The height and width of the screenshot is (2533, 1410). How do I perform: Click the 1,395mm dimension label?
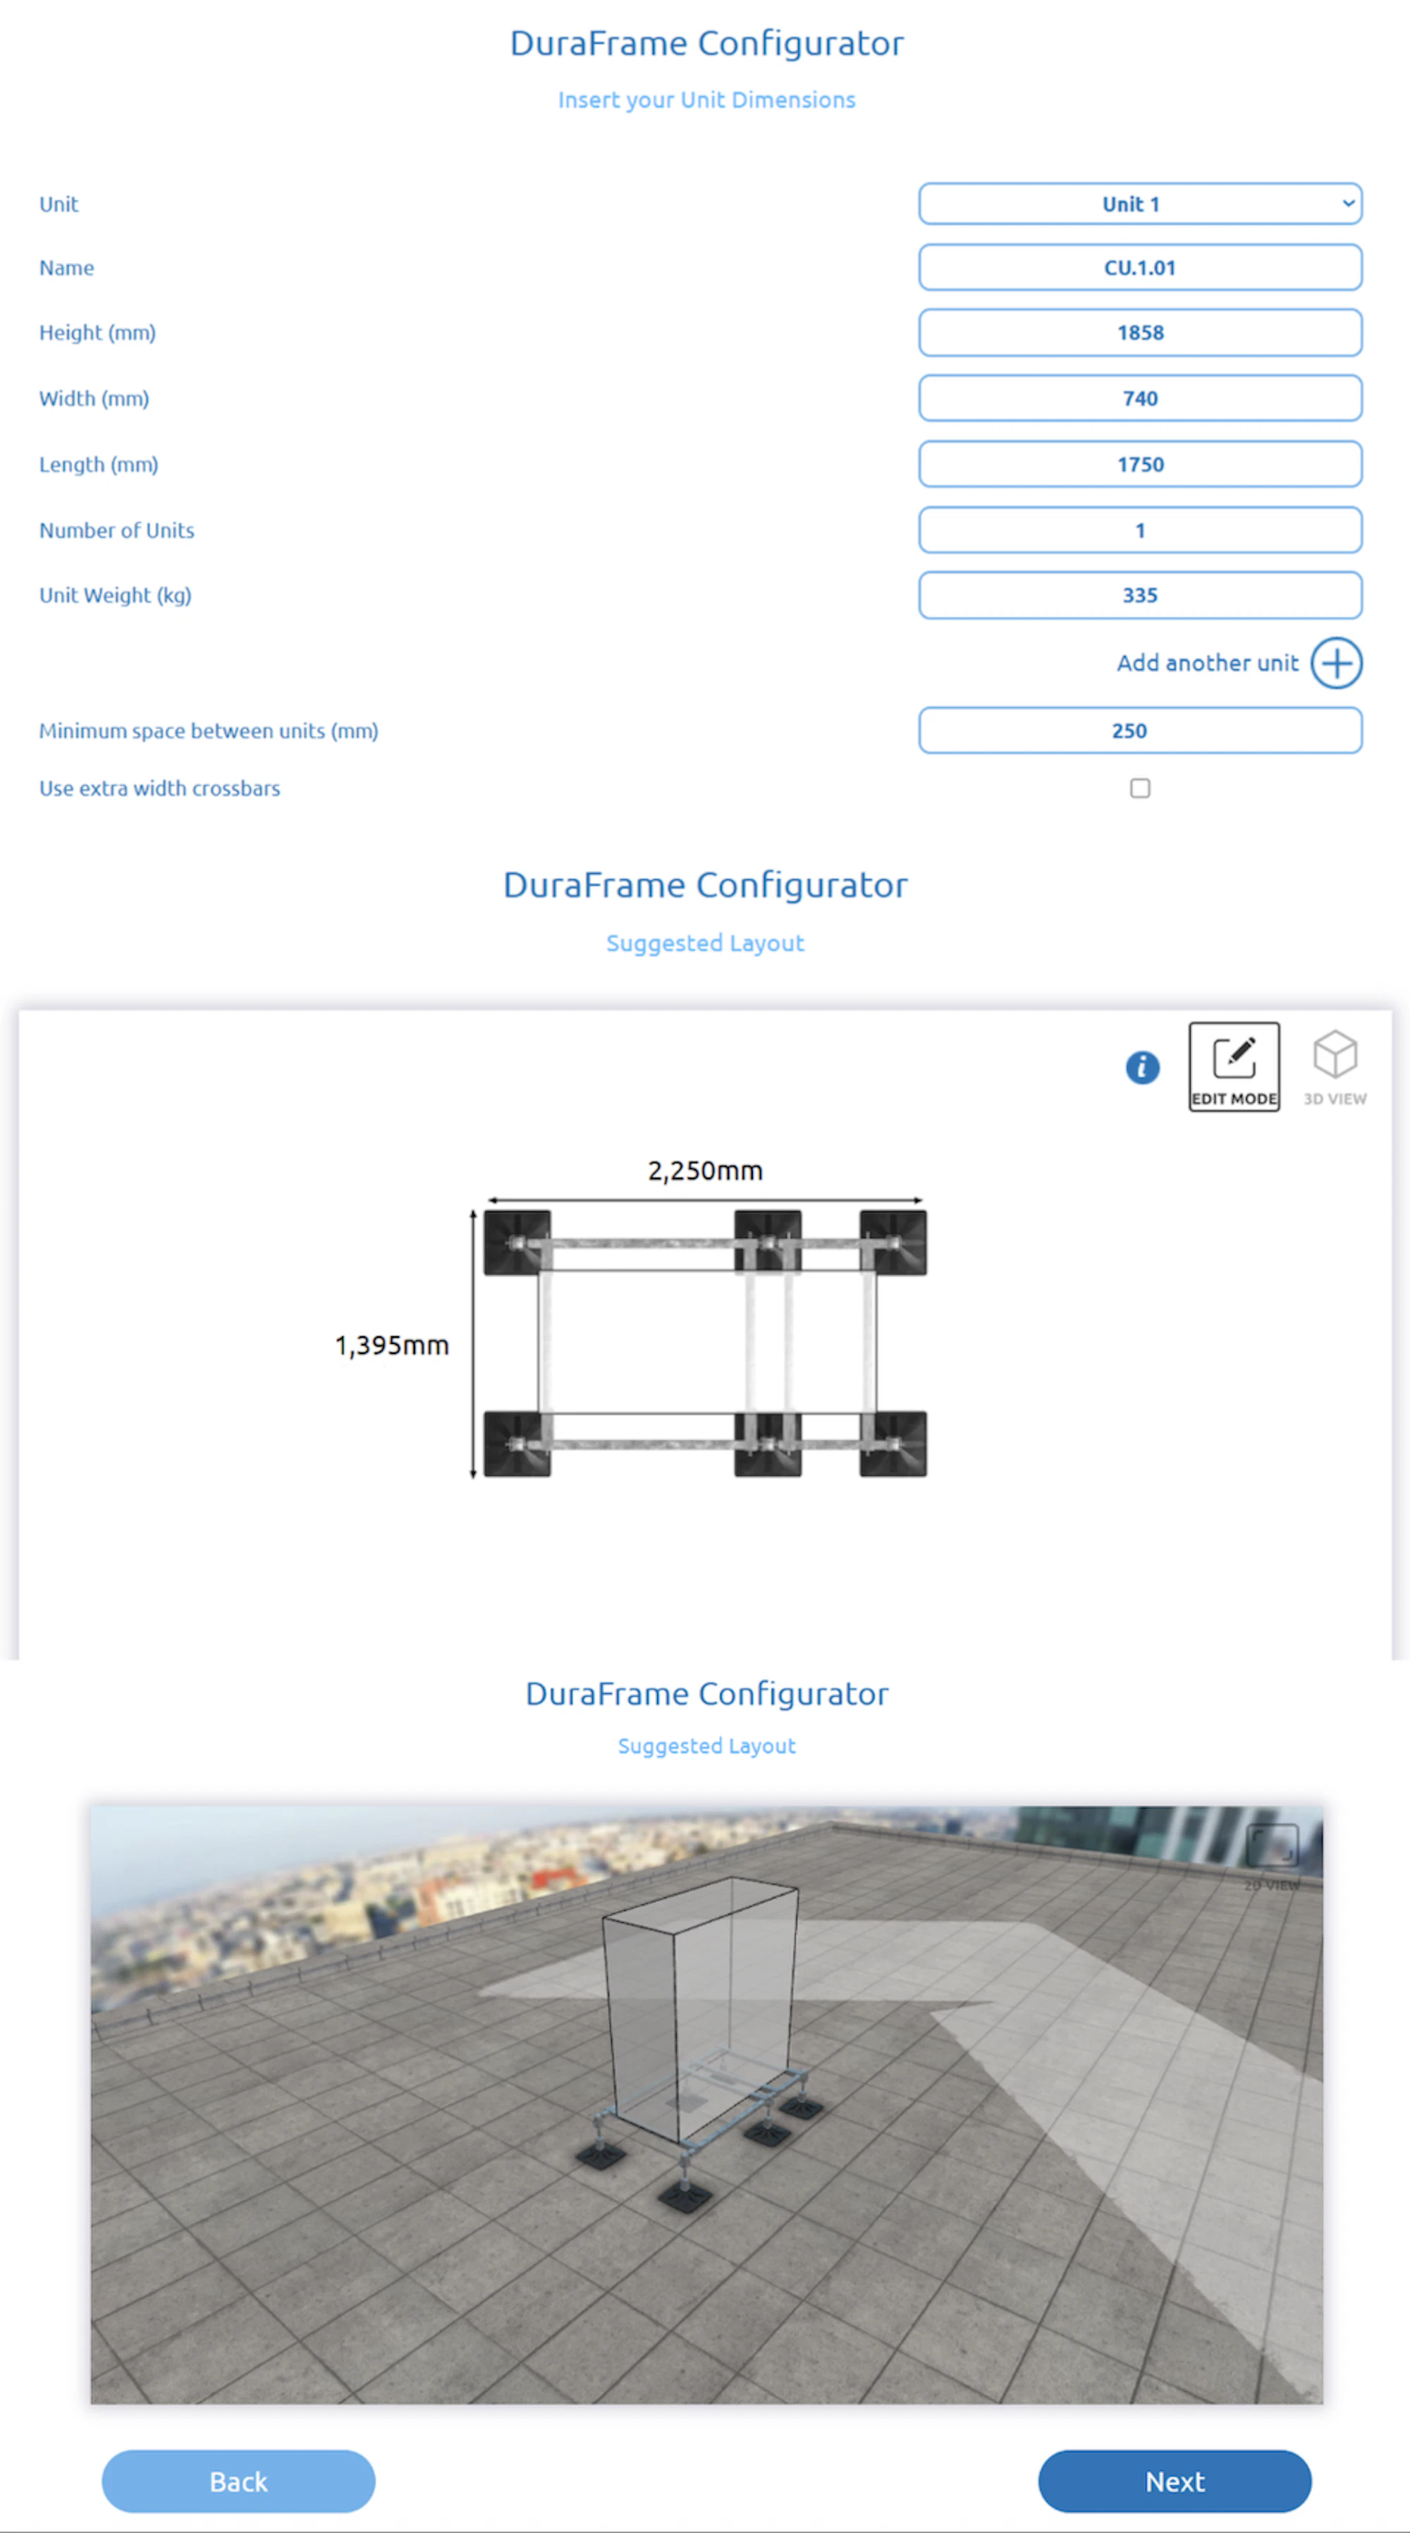pos(391,1344)
